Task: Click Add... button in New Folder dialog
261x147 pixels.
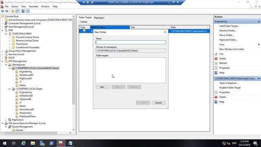Action: click(103, 87)
